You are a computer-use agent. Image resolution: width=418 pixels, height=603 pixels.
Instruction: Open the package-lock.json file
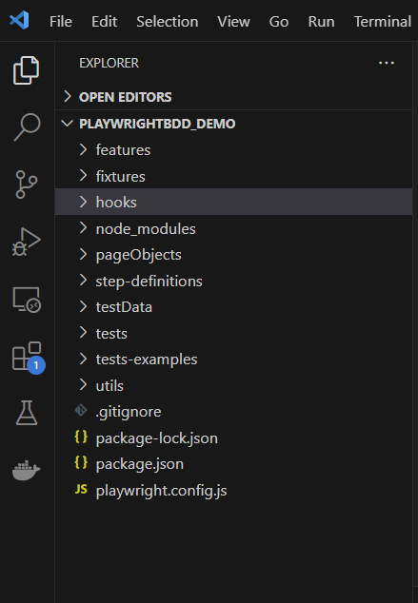[x=157, y=438]
